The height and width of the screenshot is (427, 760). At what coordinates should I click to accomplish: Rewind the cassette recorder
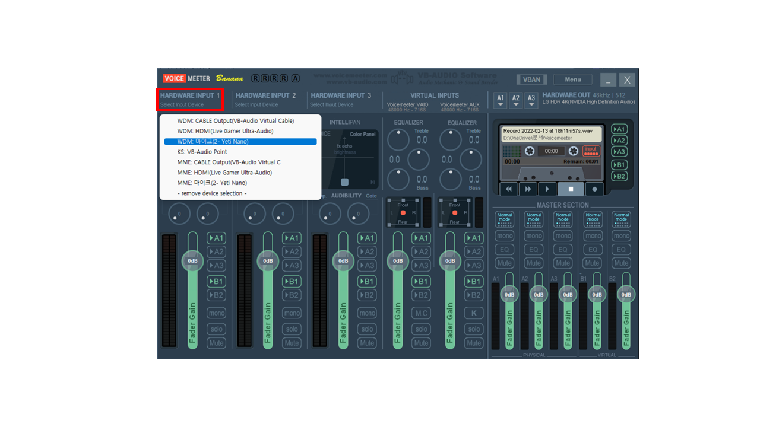509,189
